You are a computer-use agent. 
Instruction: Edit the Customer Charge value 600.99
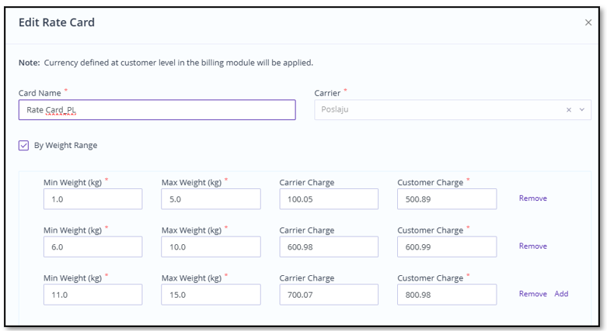pyautogui.click(x=447, y=247)
